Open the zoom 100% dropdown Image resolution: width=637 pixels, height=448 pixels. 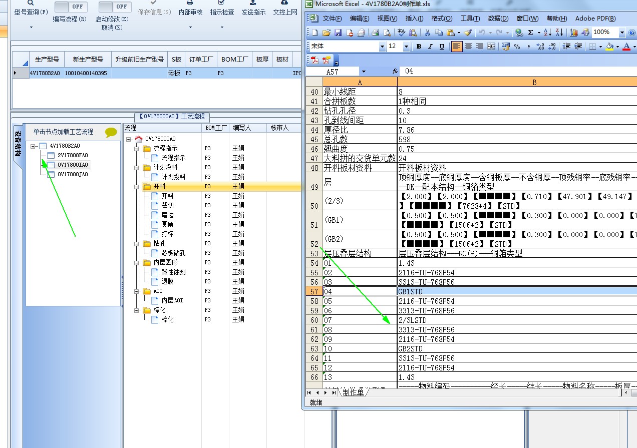tap(622, 33)
